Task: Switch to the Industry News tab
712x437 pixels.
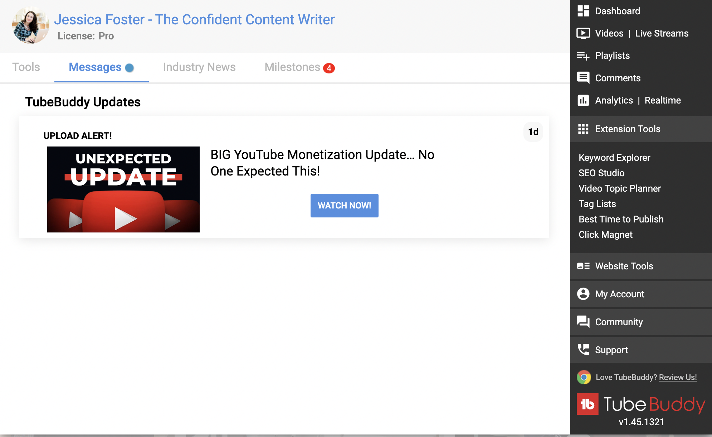Action: click(x=199, y=67)
